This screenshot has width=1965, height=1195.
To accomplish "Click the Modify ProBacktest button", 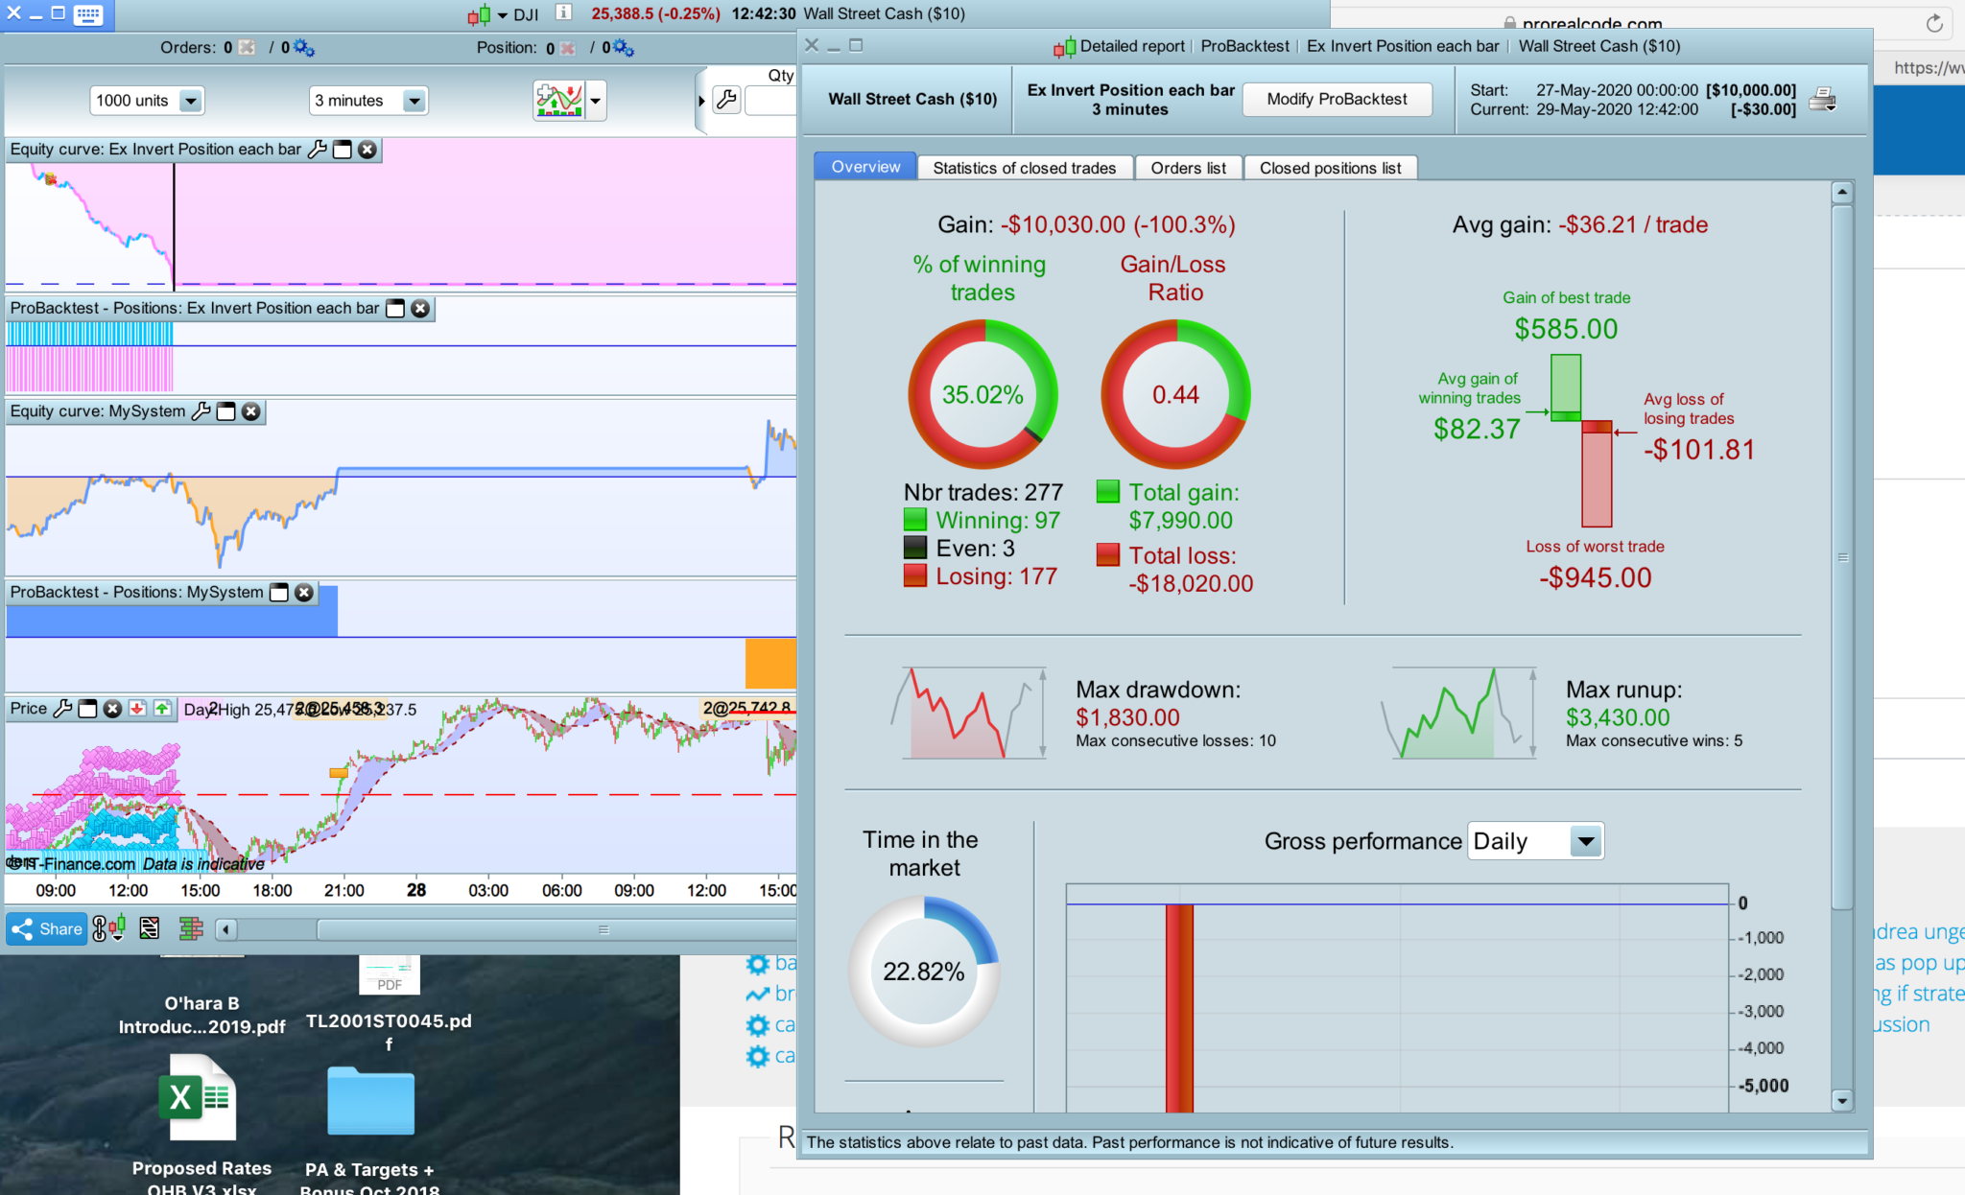I will 1337,99.
